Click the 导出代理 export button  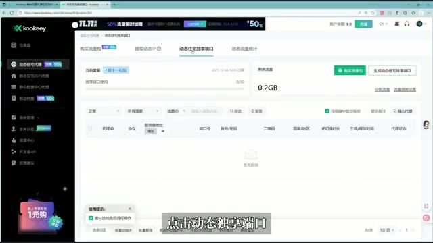(x=403, y=111)
